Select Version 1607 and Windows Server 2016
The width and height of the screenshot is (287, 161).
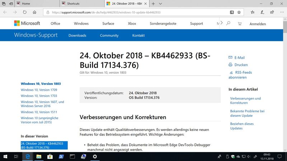pos(42,104)
